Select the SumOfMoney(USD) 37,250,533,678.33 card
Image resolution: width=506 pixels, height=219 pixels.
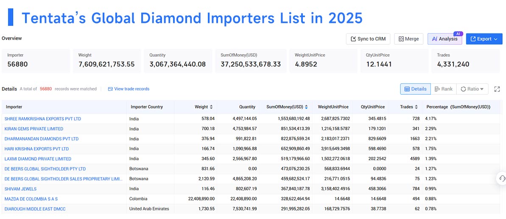(251, 61)
